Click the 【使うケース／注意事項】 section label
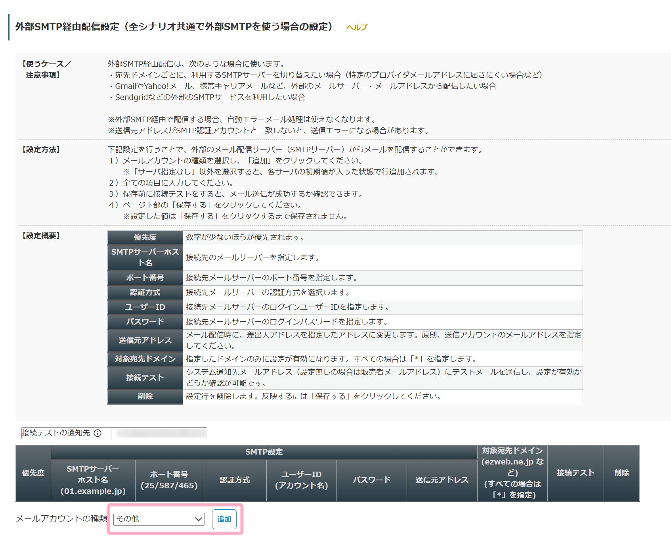 click(x=47, y=69)
